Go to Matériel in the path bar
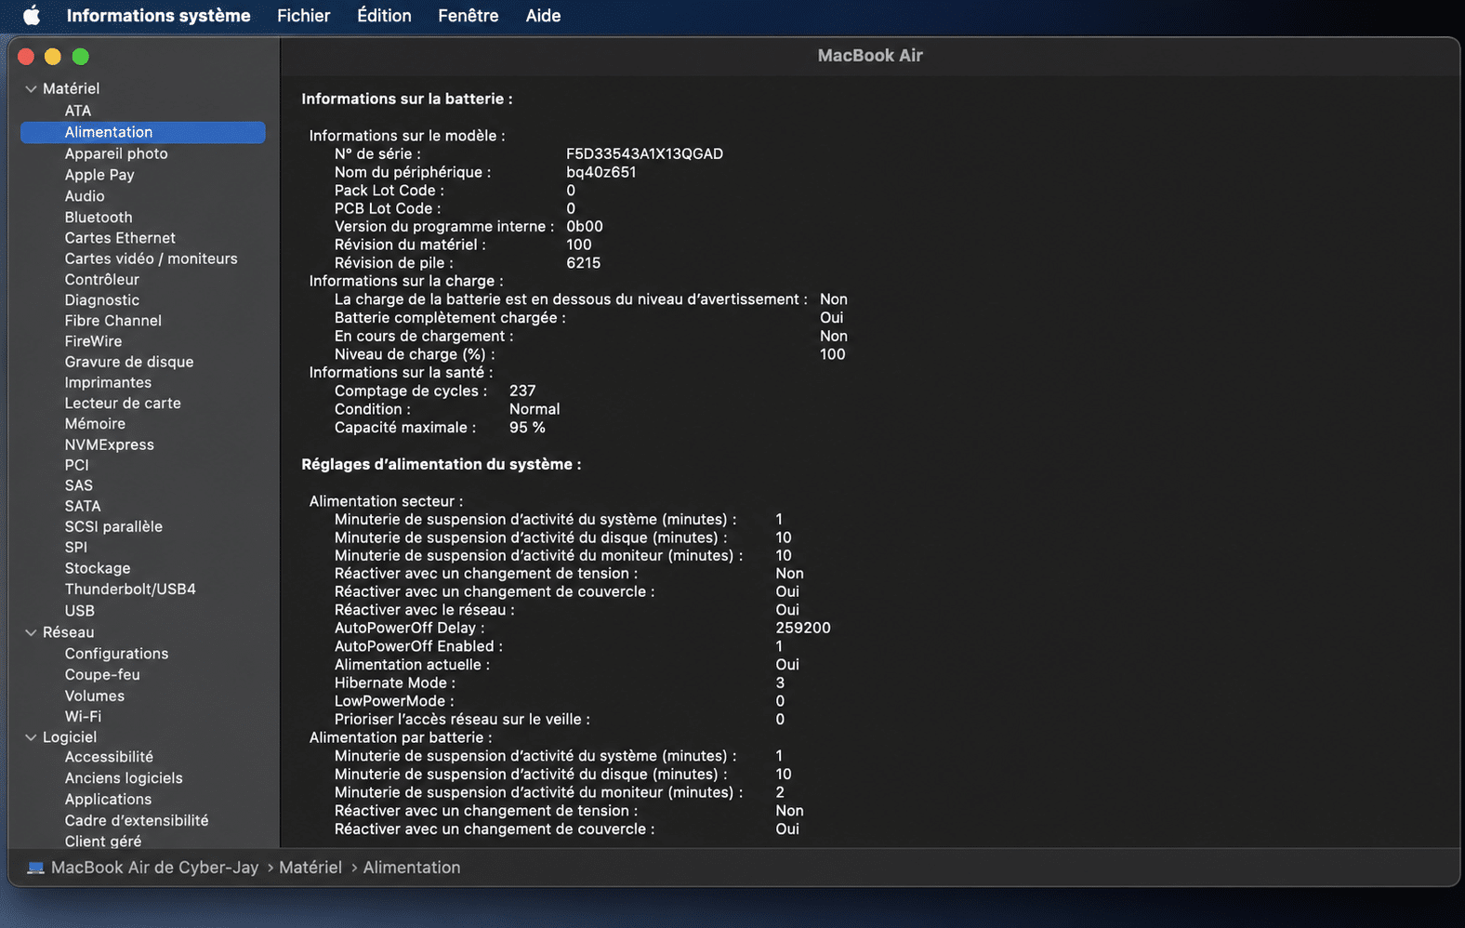The image size is (1465, 928). point(310,868)
